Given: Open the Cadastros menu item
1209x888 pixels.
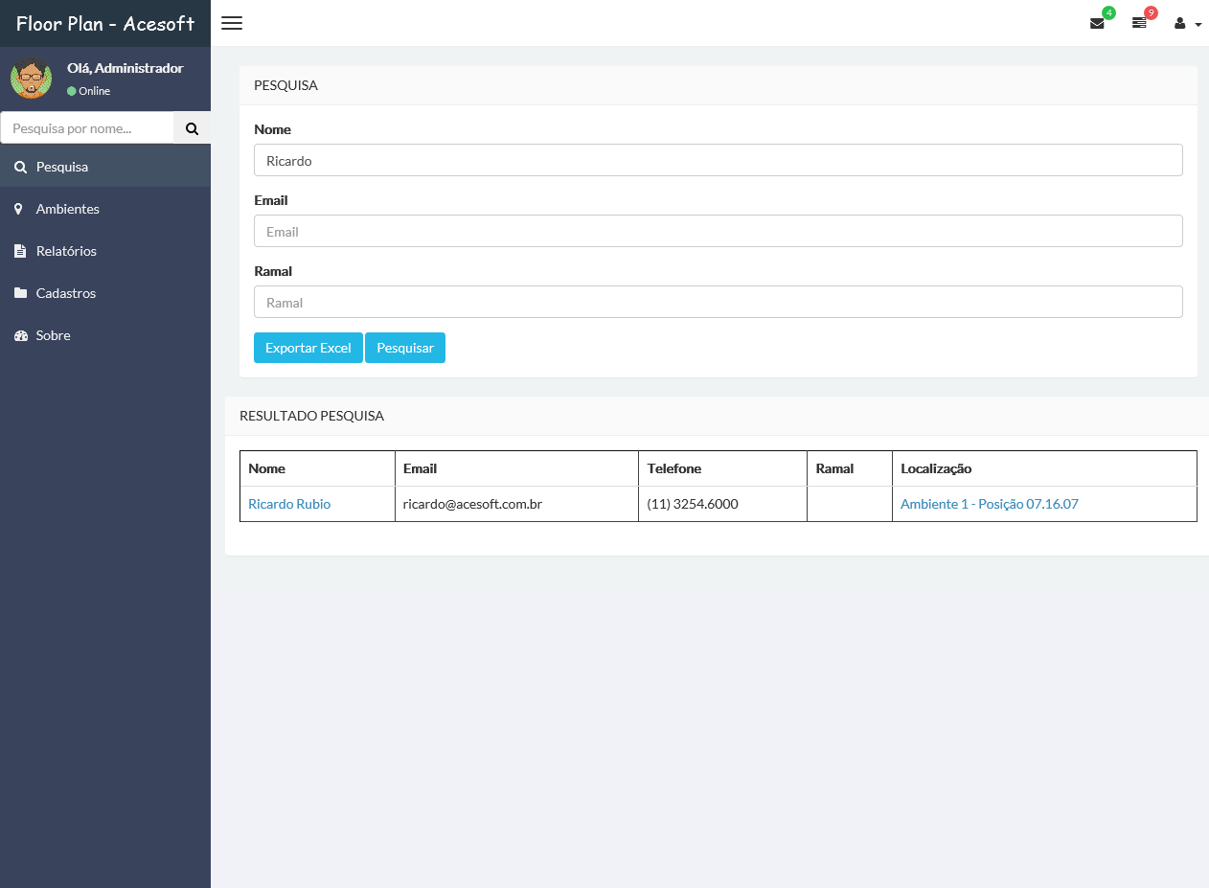Looking at the screenshot, I should pos(105,293).
